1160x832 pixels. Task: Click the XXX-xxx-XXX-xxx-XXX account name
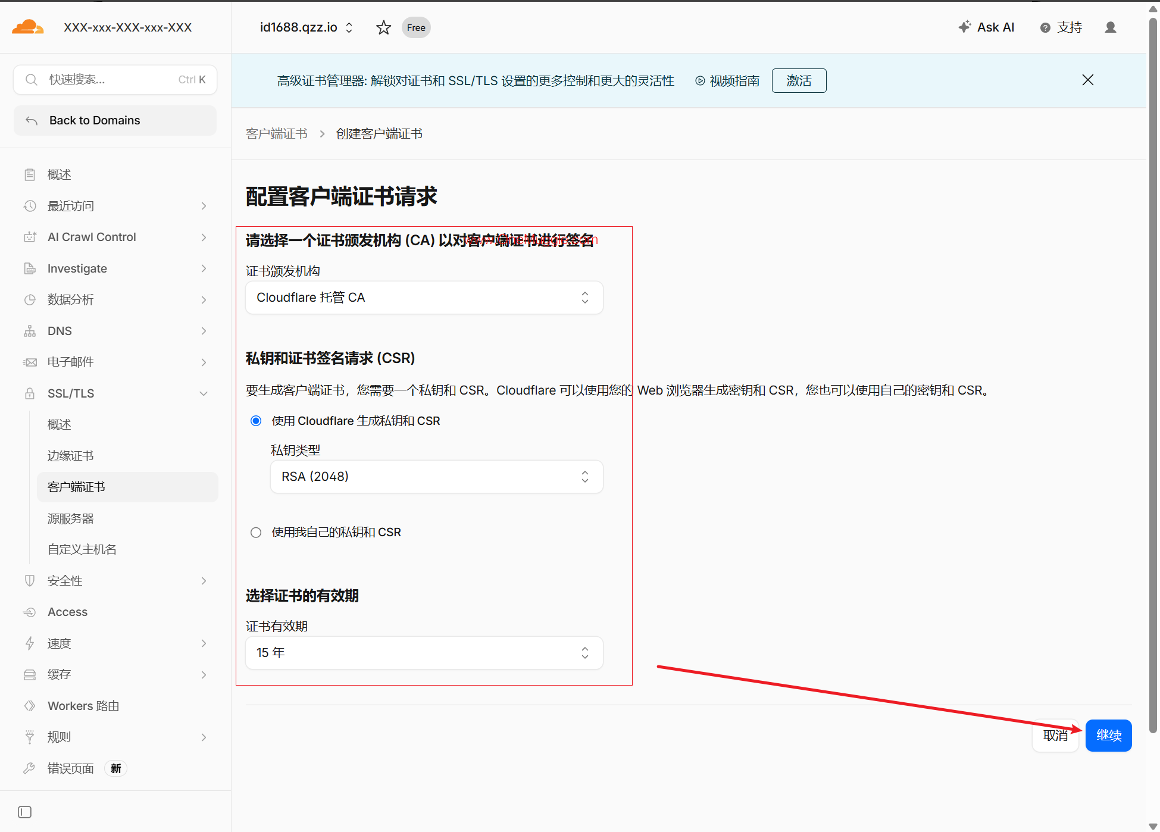click(128, 27)
